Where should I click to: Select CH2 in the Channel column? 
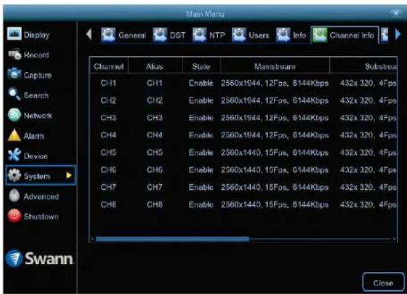(x=108, y=100)
